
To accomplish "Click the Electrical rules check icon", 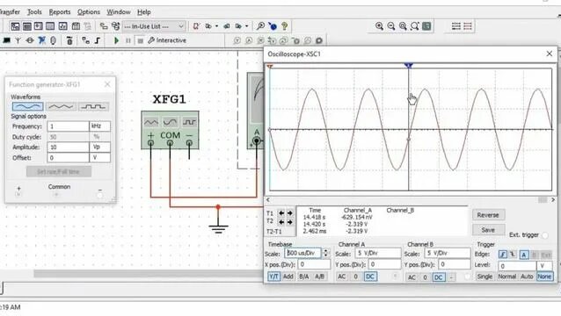I will tap(196, 26).
